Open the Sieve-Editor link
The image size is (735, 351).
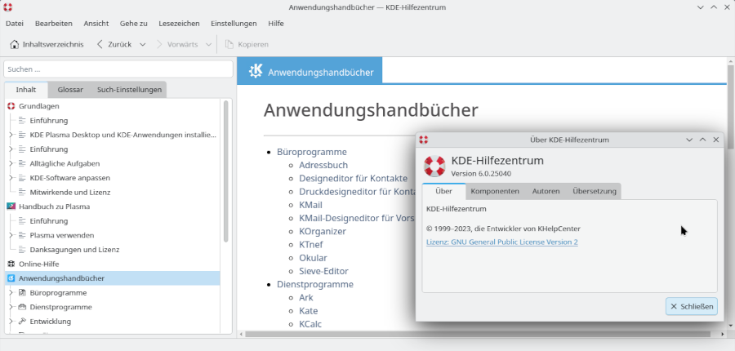pos(323,271)
